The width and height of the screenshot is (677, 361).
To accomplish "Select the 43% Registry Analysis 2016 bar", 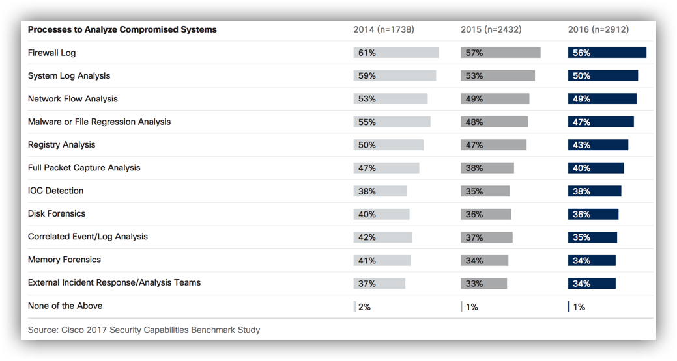I will coord(598,144).
